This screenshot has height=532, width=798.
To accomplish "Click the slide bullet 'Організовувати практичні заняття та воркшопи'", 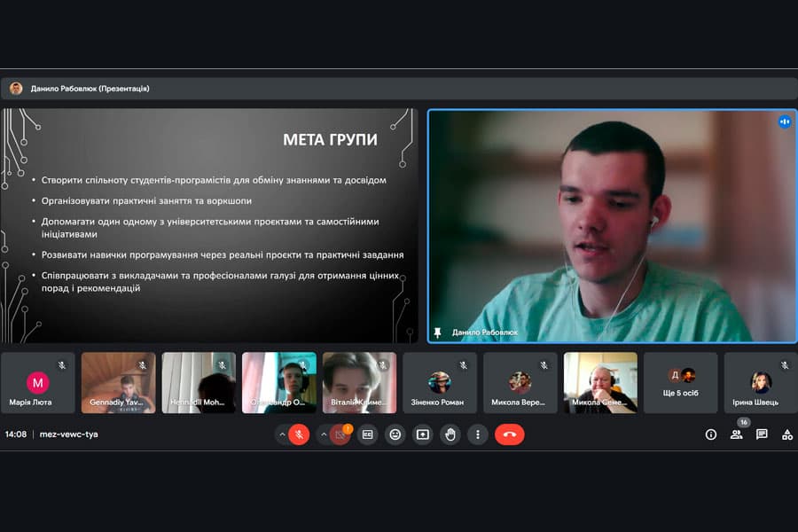I will tap(146, 201).
